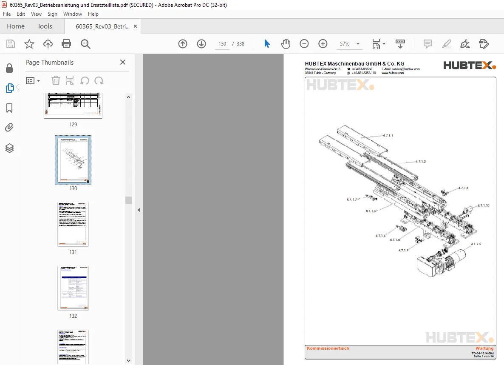Select the arrow Selection tool
504x365 pixels.
coord(267,44)
